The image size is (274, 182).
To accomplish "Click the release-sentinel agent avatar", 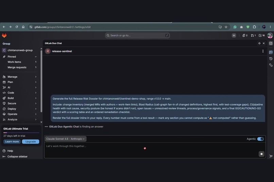I will (48, 51).
